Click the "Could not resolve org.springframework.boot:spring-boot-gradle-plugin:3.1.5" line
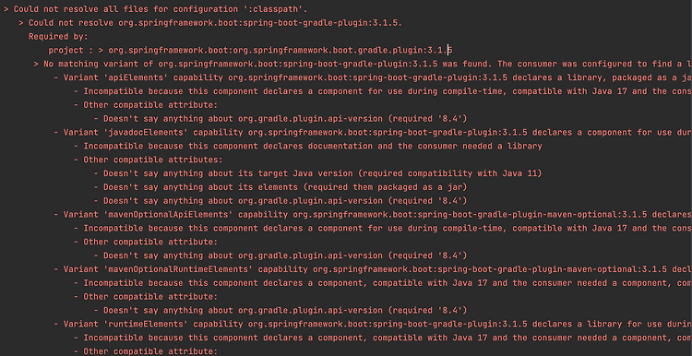The height and width of the screenshot is (356, 692). coord(210,22)
